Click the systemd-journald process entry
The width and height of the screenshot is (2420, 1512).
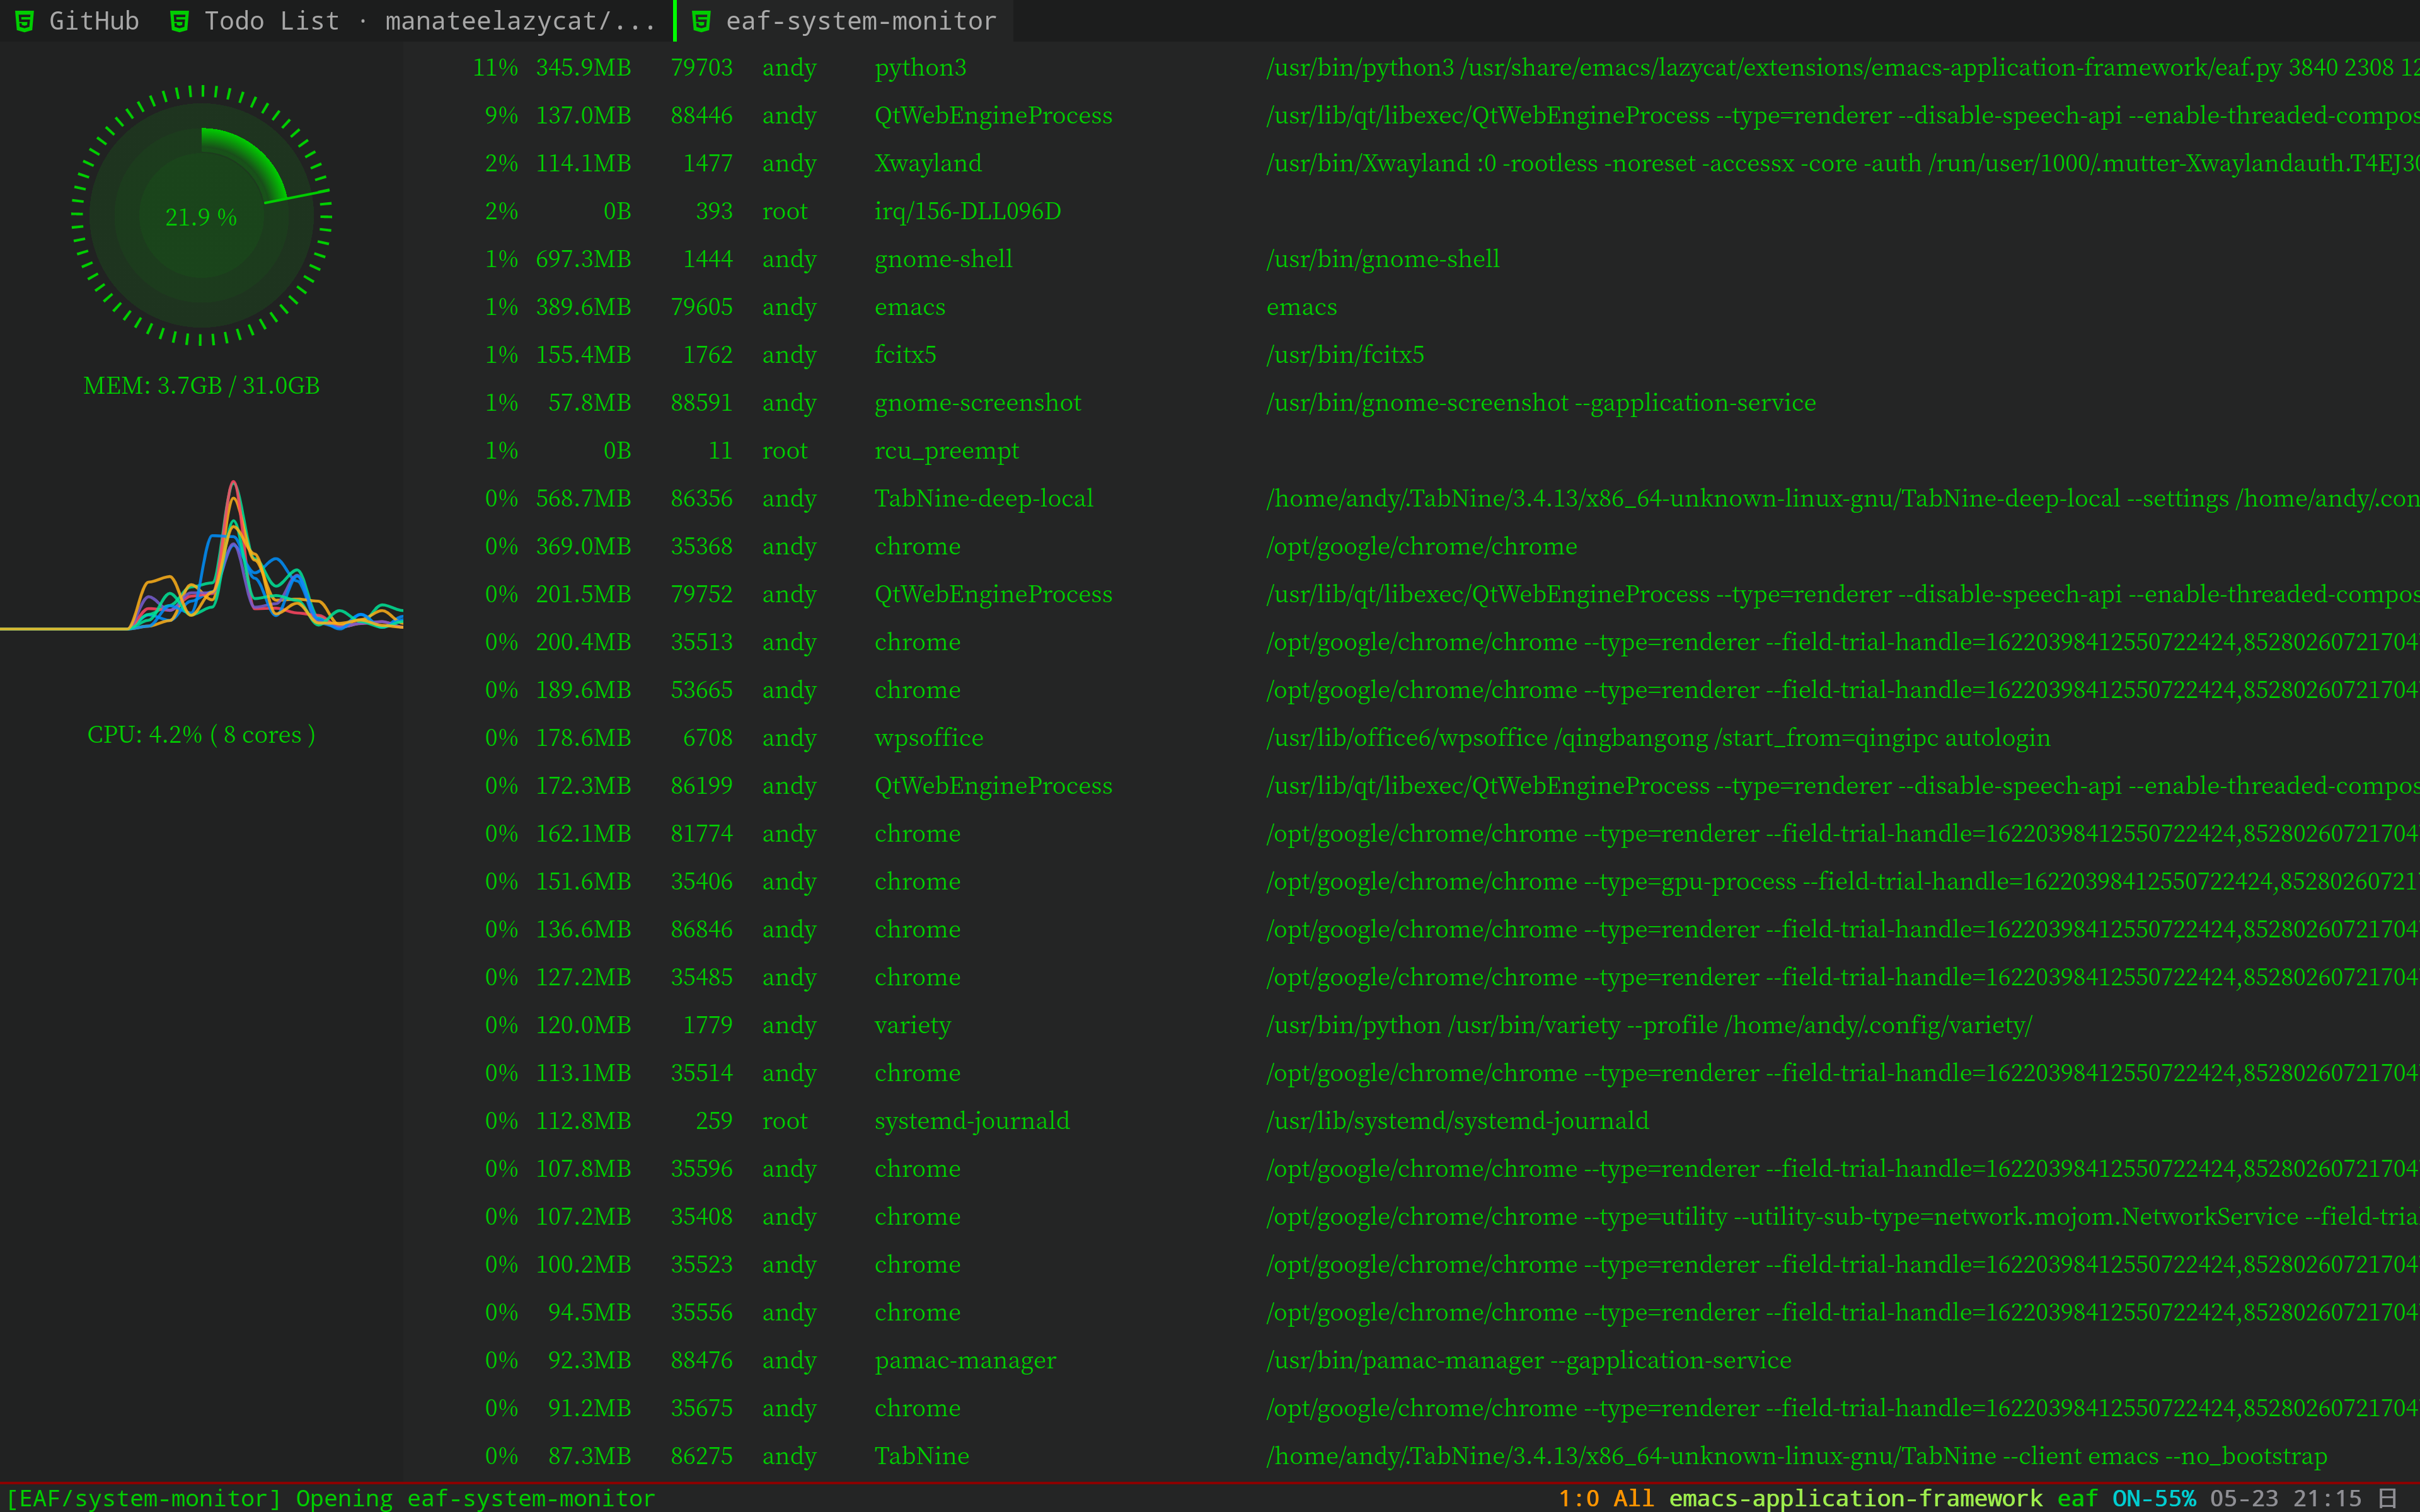(971, 1121)
